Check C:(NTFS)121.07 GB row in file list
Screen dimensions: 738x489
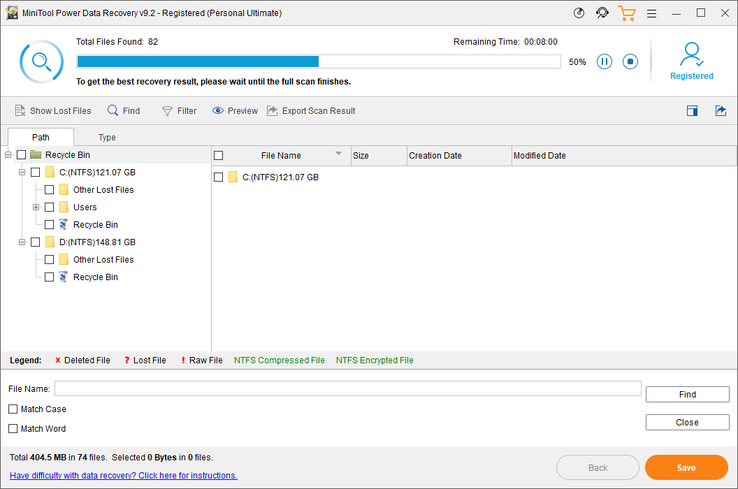(218, 177)
